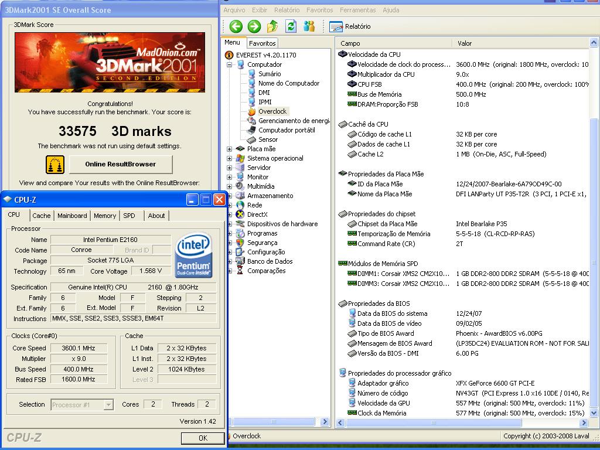The width and height of the screenshot is (600, 450).
Task: Select Nome do Computador in the tree
Action: click(289, 83)
